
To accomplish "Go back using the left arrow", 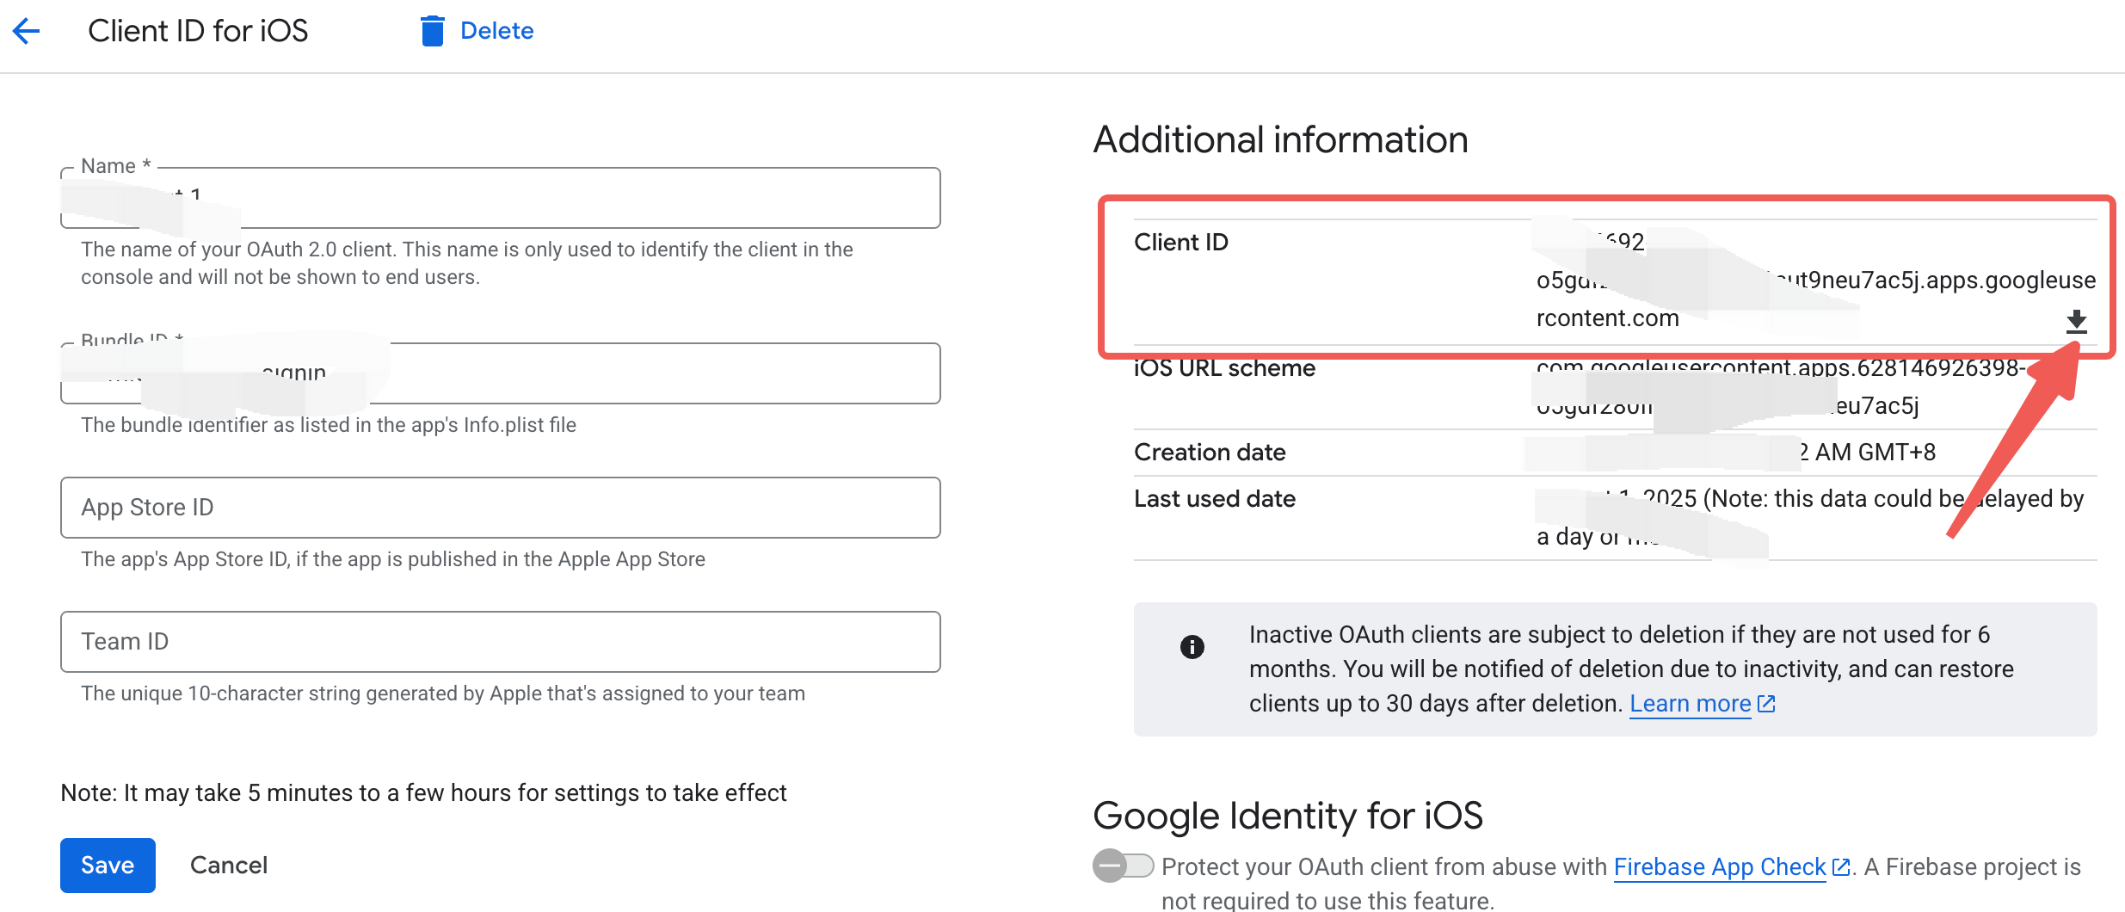I will [27, 32].
